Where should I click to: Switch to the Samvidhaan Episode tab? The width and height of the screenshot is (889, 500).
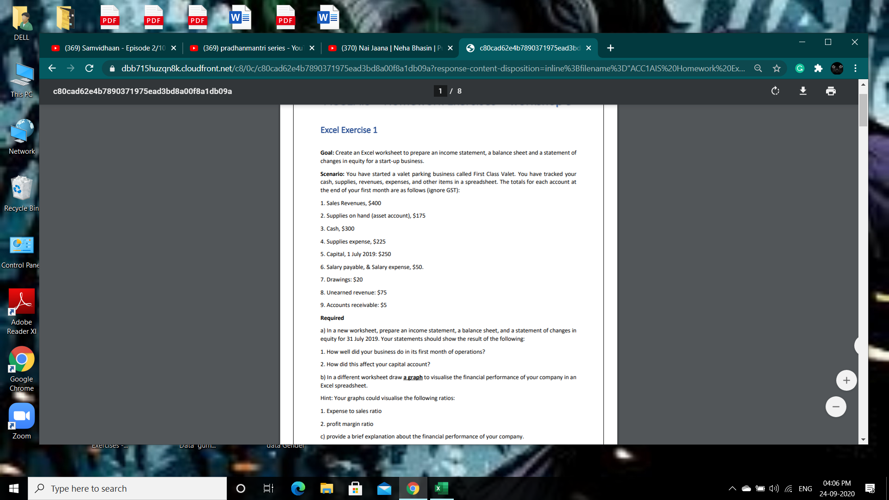(x=113, y=48)
